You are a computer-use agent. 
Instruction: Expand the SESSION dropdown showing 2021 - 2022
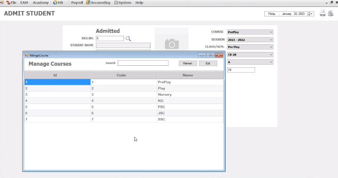250,40
